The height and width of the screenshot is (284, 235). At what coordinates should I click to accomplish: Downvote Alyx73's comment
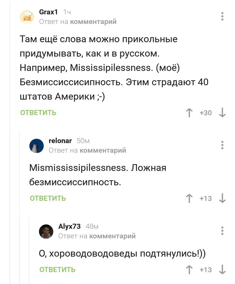coord(222,270)
